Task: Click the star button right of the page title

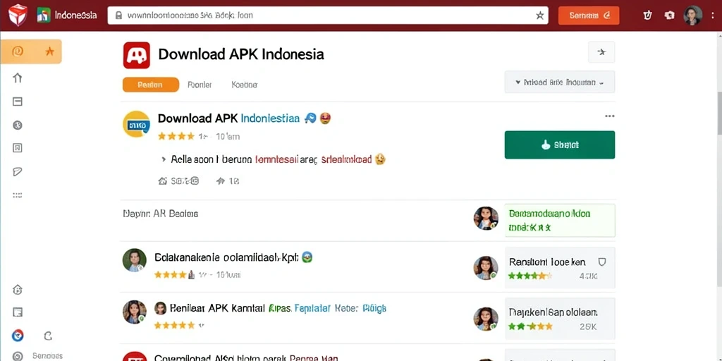Action: pyautogui.click(x=601, y=52)
